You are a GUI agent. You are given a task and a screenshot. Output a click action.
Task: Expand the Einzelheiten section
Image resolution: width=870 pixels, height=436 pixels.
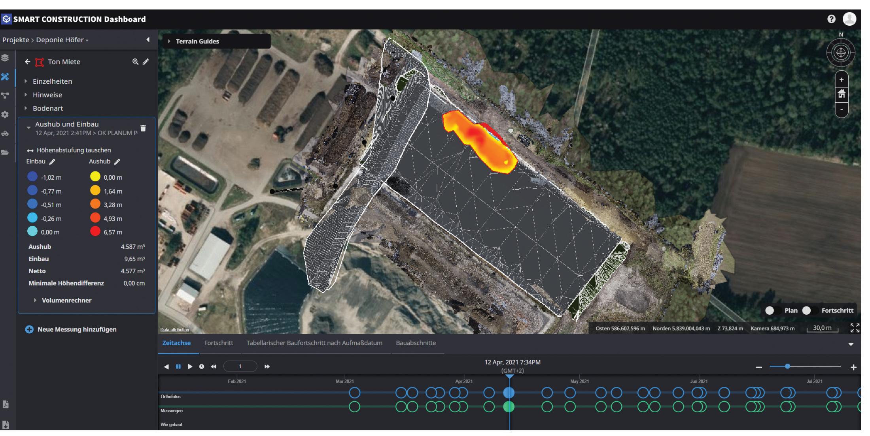pyautogui.click(x=52, y=81)
